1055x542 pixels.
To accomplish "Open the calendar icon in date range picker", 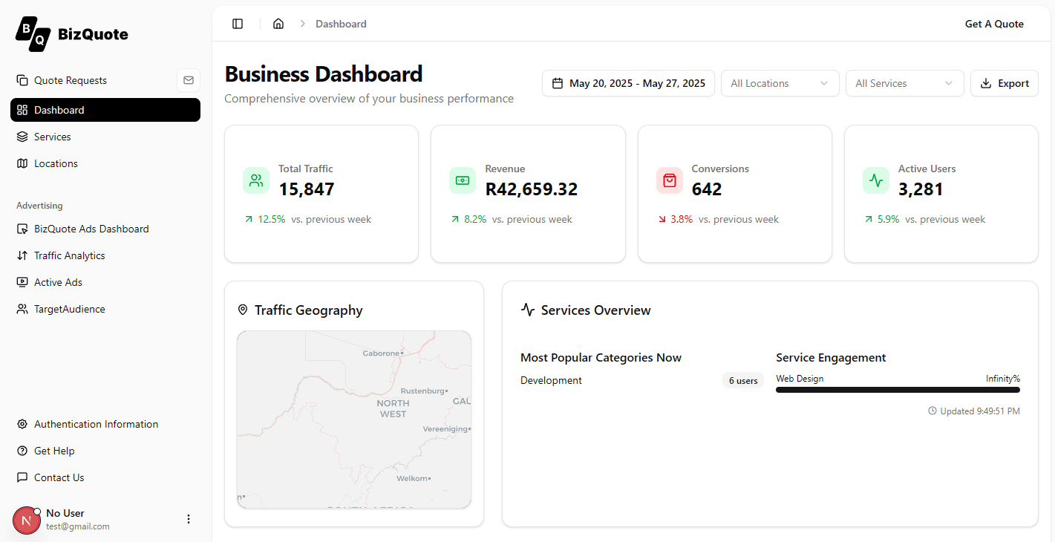I will click(x=559, y=83).
